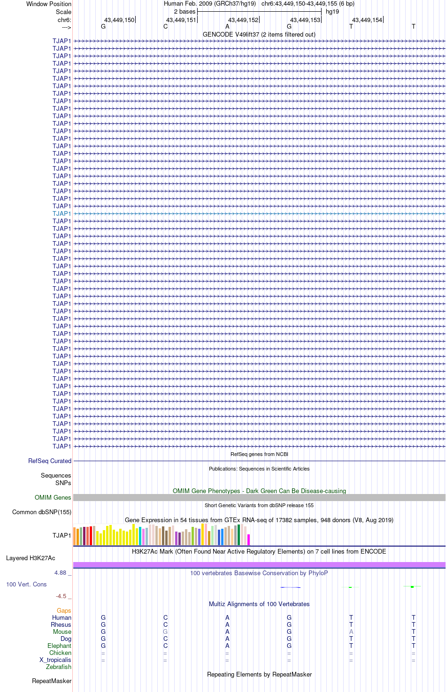Viewport: 446px width, 692px height.
Task: Click the gray OMIM Genes bar
Action: click(259, 497)
